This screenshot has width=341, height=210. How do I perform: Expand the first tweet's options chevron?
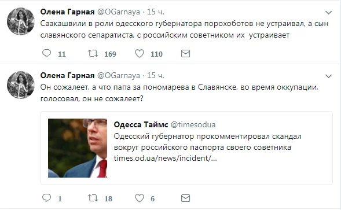point(328,13)
